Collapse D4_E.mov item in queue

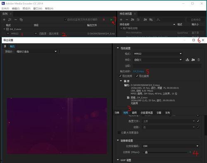5,29
